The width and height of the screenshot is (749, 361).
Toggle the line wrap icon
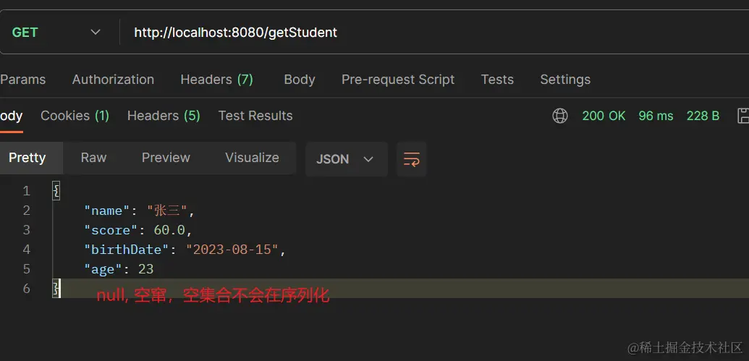[x=411, y=159]
